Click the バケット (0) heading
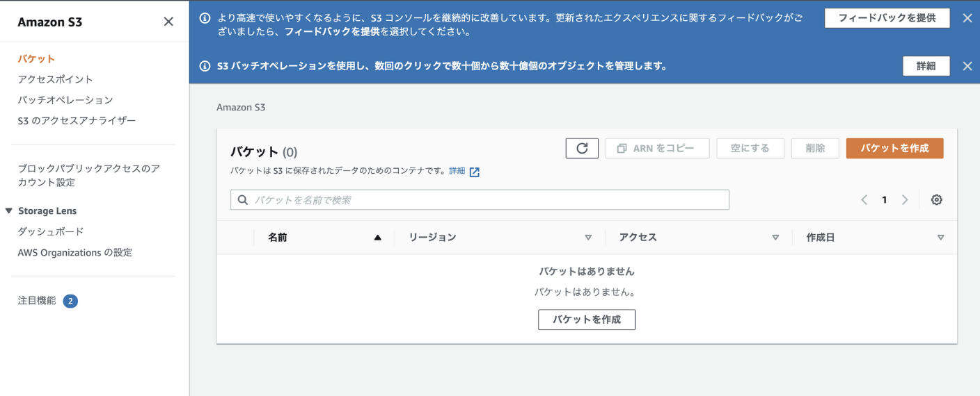This screenshot has height=396, width=980. click(x=264, y=152)
